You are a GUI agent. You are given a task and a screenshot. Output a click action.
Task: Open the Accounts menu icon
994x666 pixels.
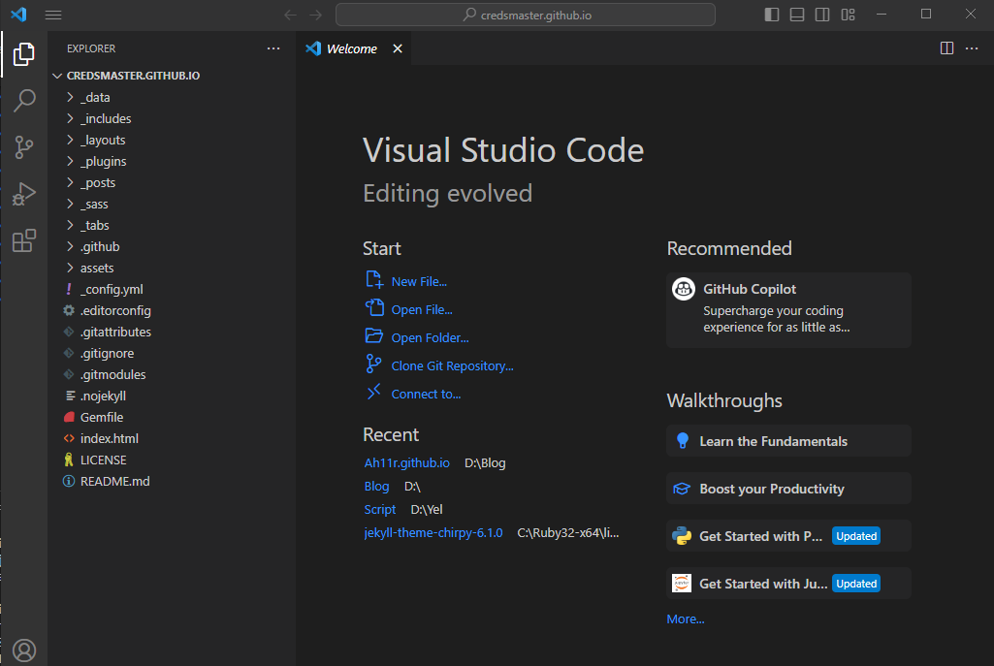24,650
